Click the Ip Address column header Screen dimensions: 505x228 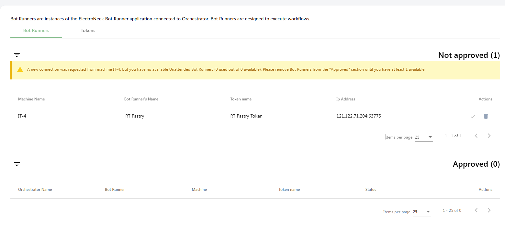point(346,99)
